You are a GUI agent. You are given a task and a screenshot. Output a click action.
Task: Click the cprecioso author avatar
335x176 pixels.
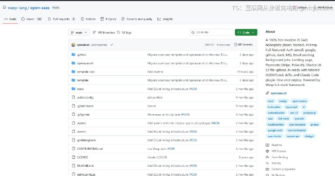(x=73, y=45)
